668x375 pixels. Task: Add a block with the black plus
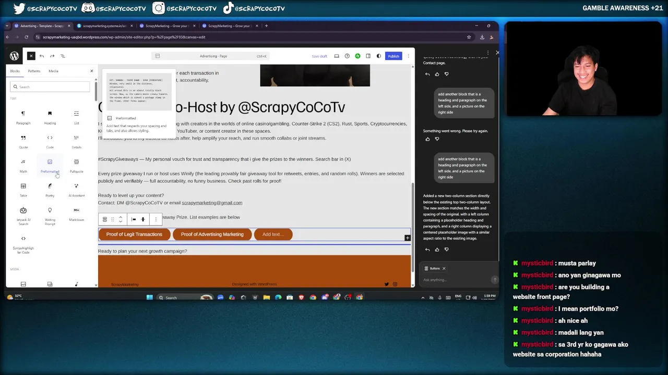click(x=408, y=238)
